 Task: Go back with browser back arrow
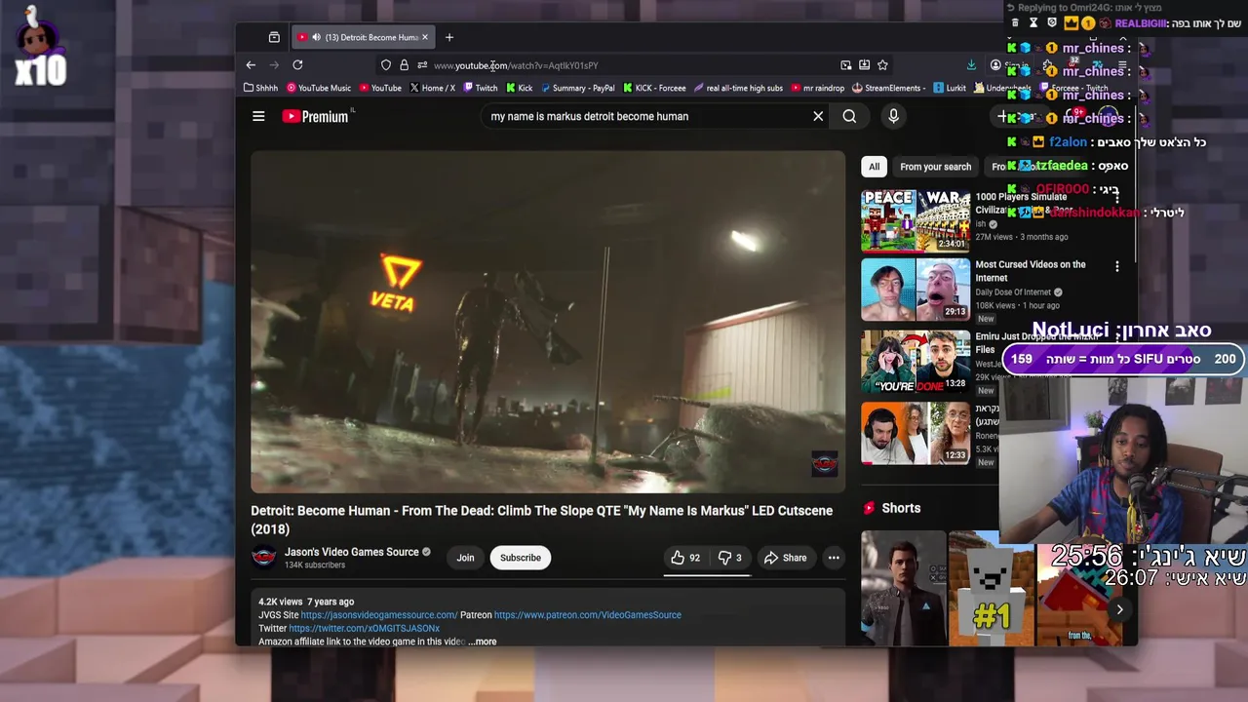coord(251,65)
